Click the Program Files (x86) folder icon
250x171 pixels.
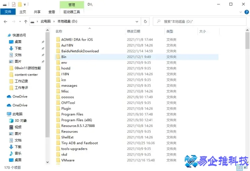click(x=58, y=120)
